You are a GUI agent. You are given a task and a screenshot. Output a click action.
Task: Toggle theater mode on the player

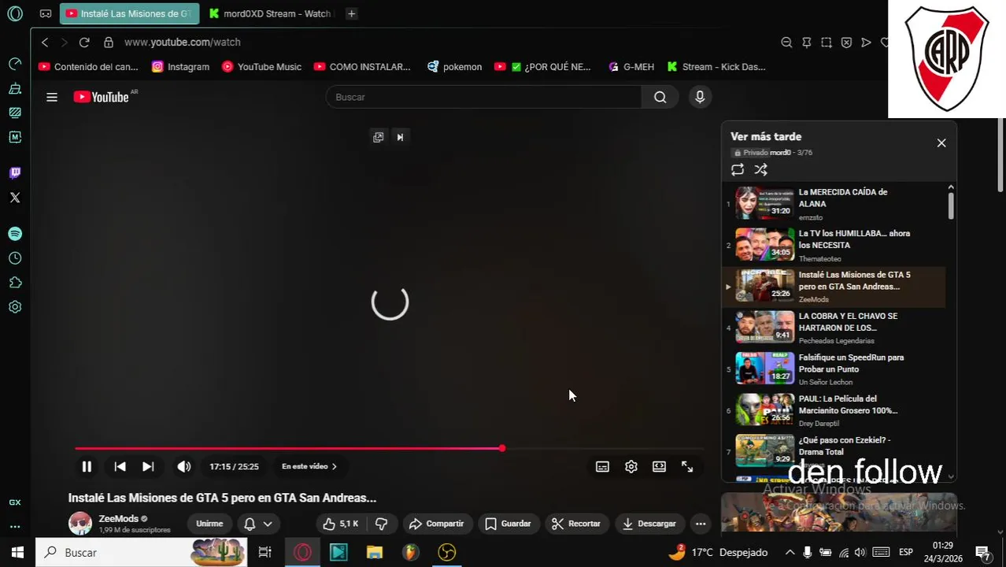[659, 466]
